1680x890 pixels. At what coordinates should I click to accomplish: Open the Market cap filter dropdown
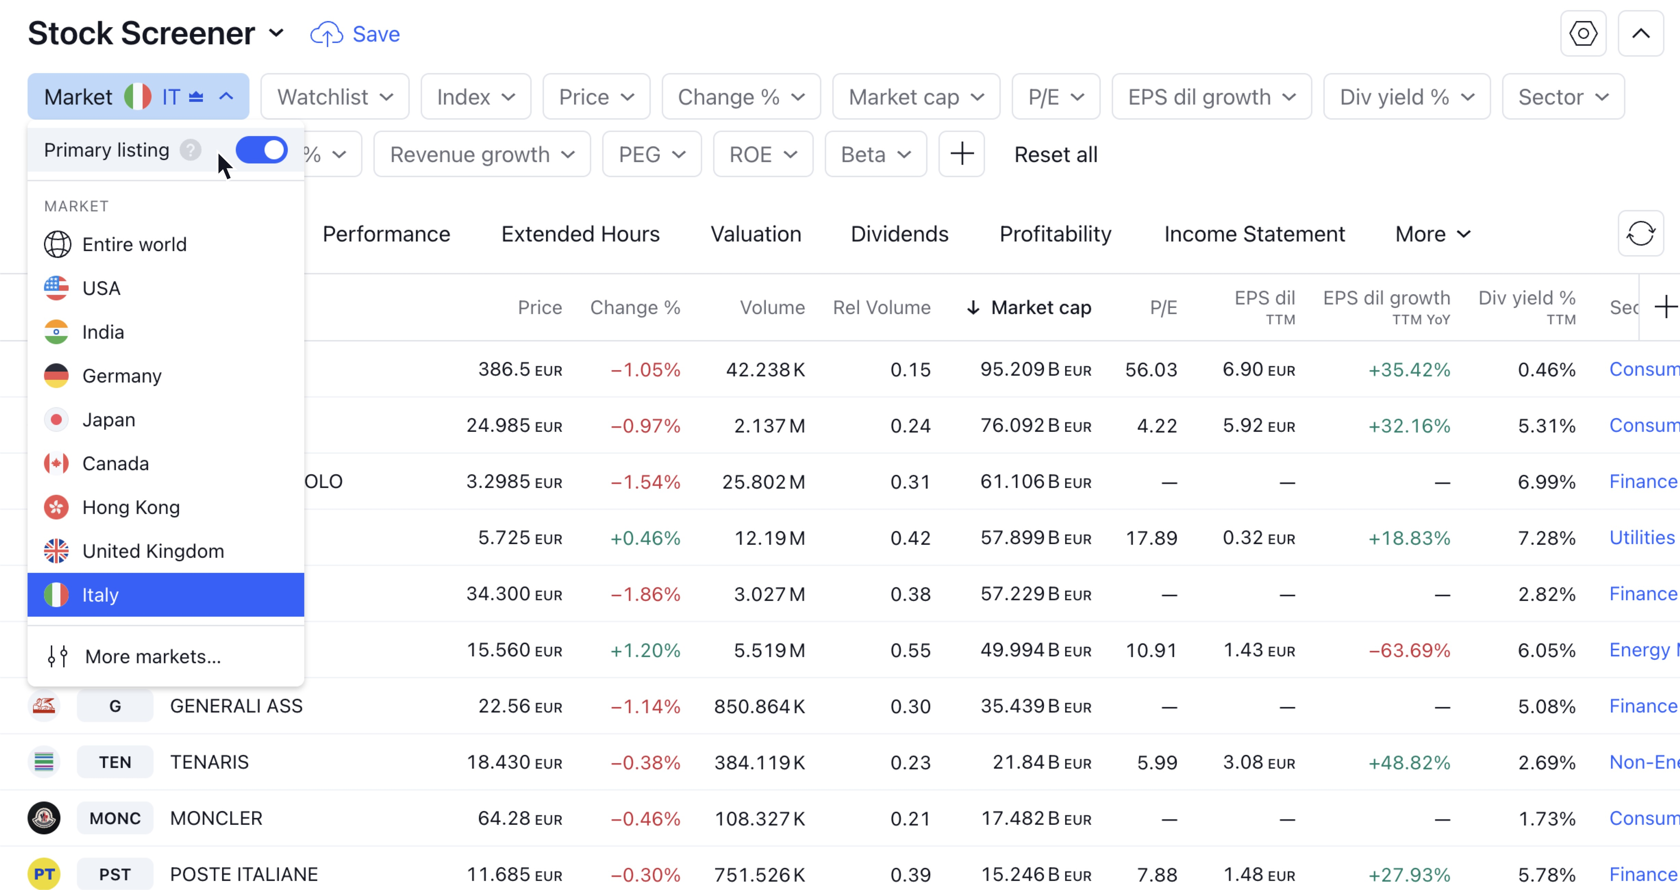point(916,97)
